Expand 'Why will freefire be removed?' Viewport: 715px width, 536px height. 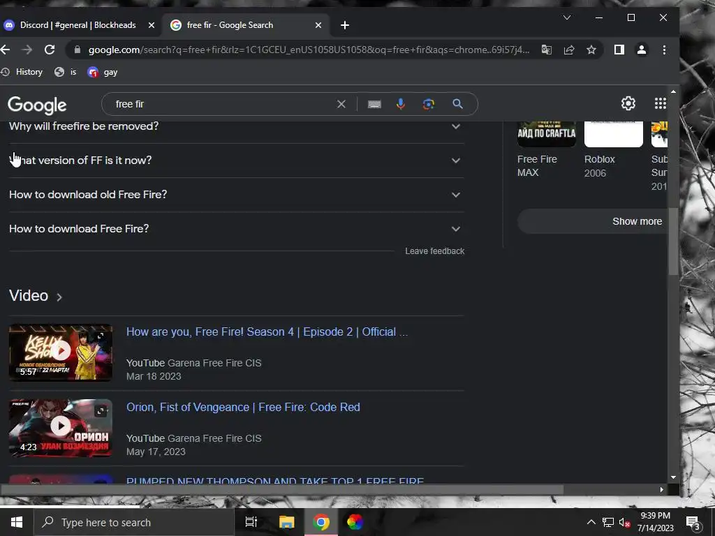pyautogui.click(x=237, y=126)
